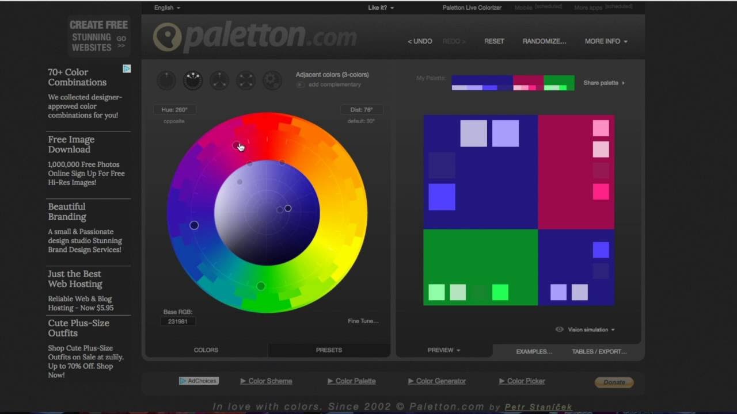Screen dimensions: 737x414
Task: Open the TABLES / EXPORT tab
Action: pos(599,351)
